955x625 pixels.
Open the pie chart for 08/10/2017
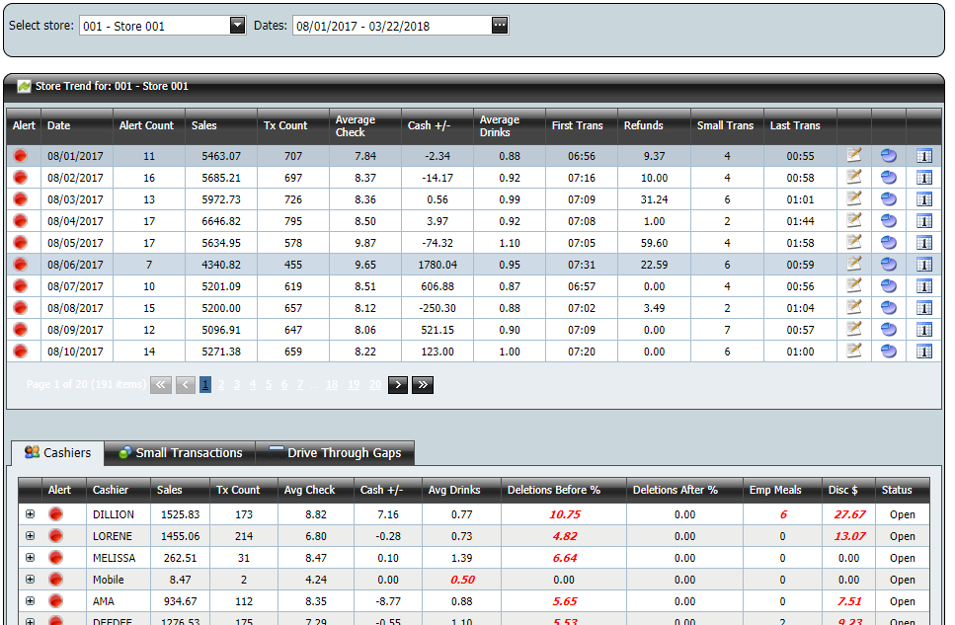889,351
